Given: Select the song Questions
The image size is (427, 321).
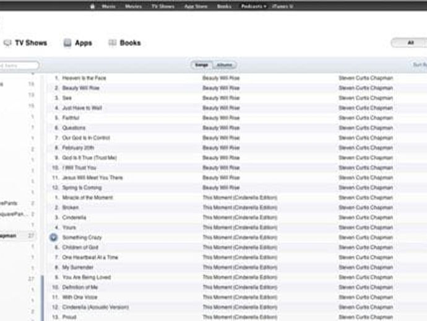Looking at the screenshot, I should click(74, 128).
